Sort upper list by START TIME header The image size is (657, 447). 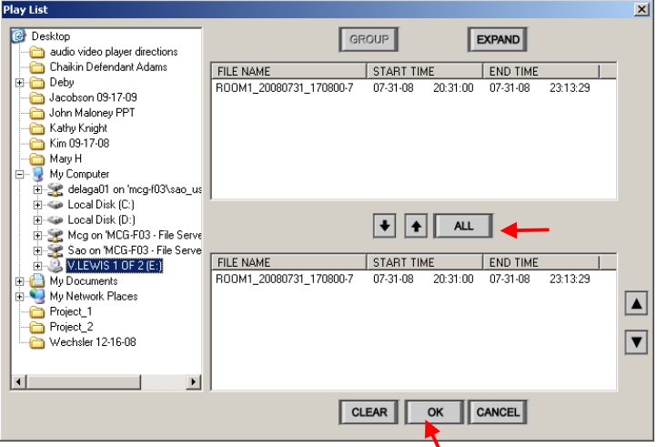tap(424, 71)
